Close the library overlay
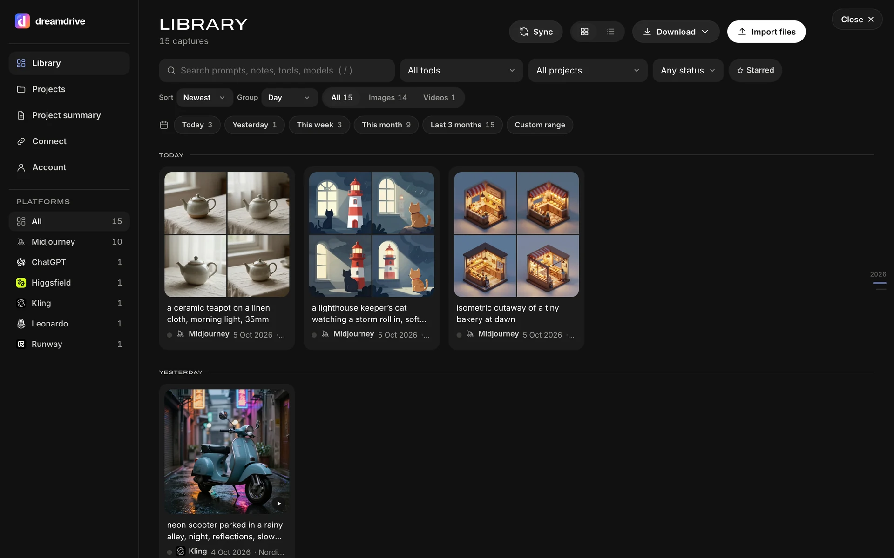 (857, 20)
